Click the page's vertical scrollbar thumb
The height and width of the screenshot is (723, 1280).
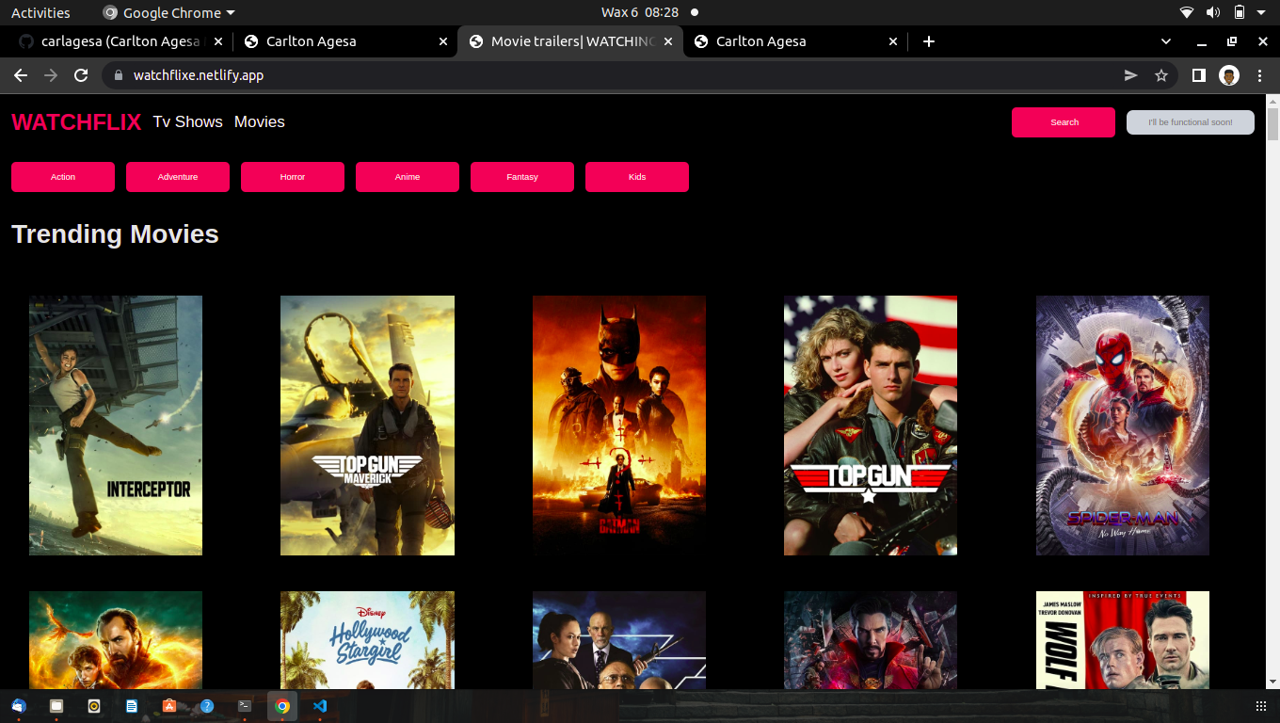point(1272,124)
